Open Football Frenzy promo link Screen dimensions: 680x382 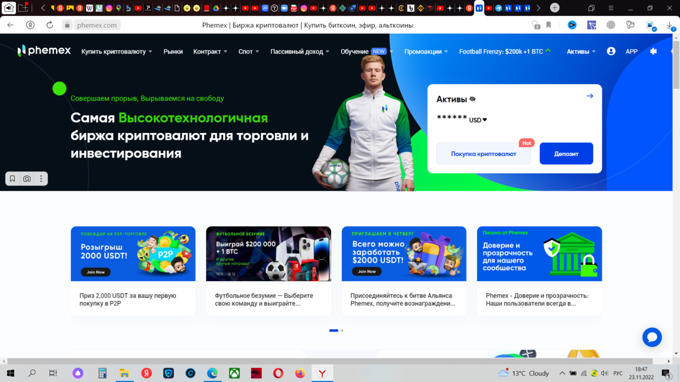click(x=505, y=51)
